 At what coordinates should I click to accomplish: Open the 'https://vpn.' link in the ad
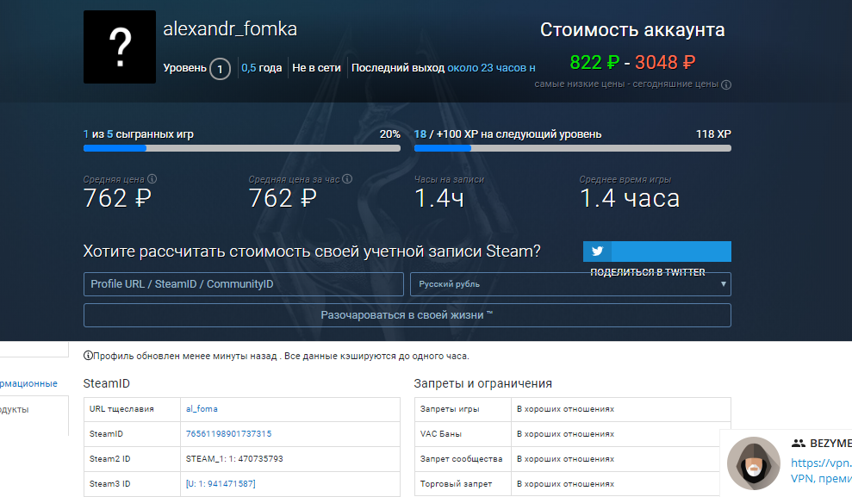coord(821,463)
